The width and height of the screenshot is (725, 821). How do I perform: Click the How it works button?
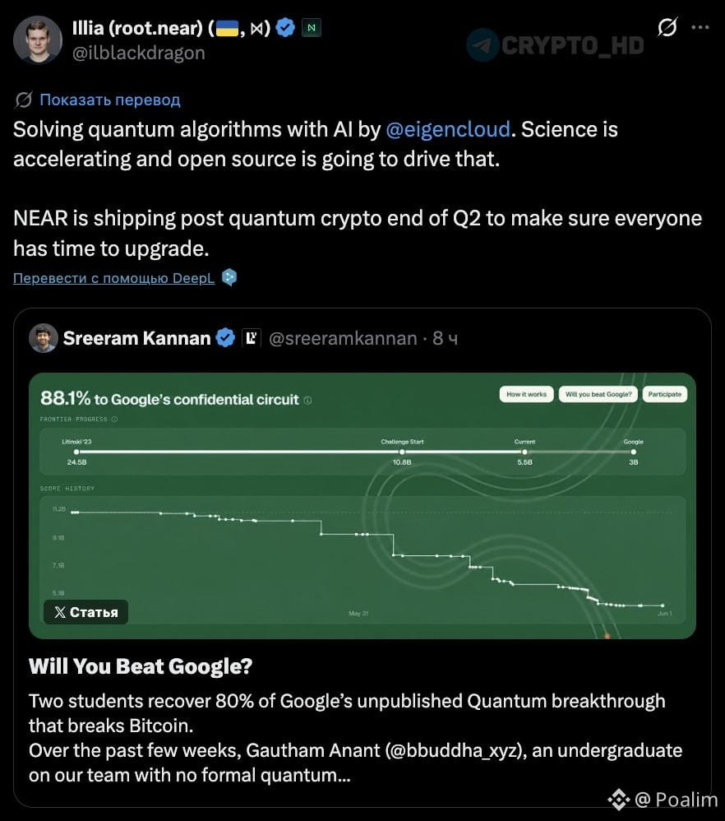tap(526, 394)
